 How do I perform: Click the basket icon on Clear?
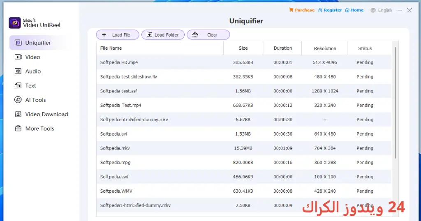point(195,35)
